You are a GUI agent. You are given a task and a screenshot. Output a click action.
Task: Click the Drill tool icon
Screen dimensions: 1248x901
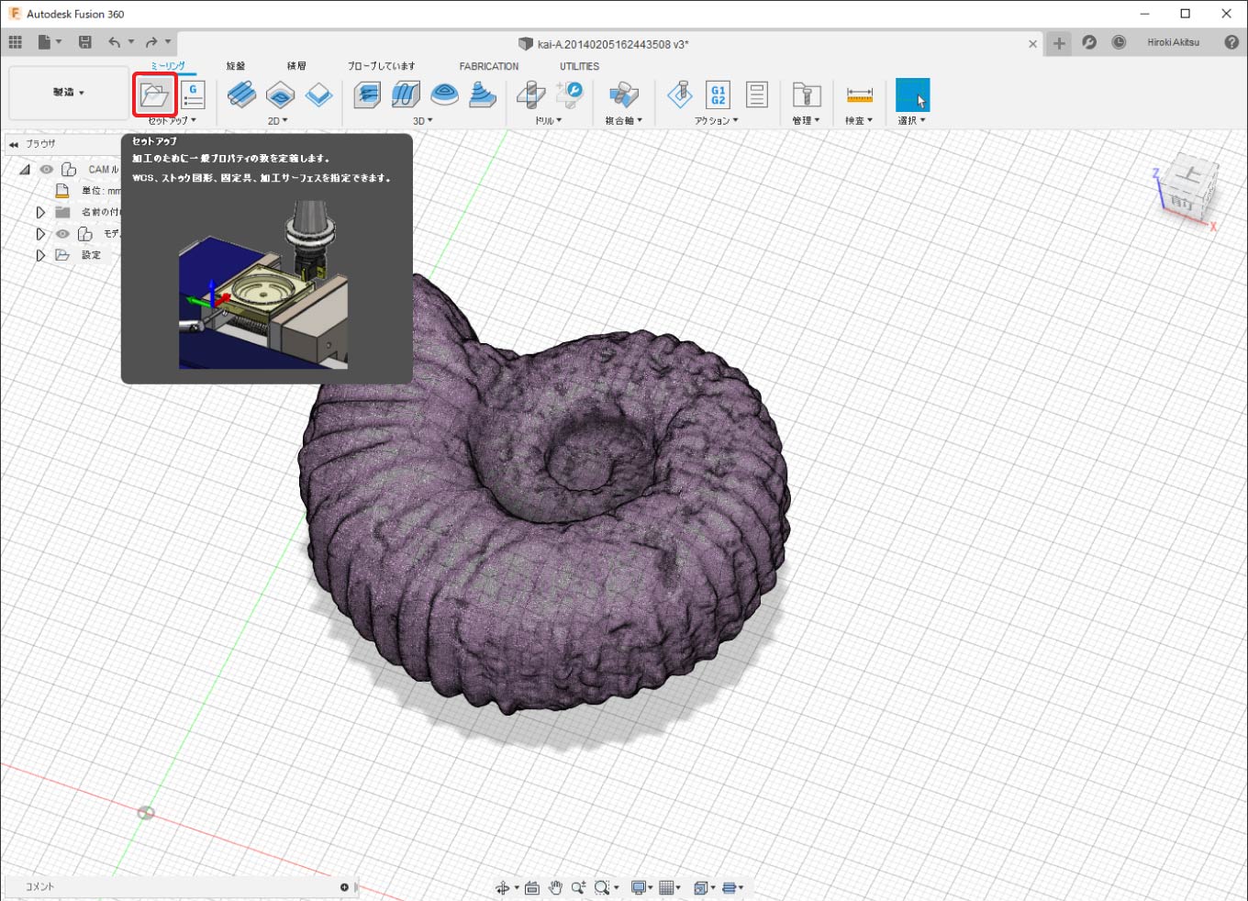[x=531, y=95]
